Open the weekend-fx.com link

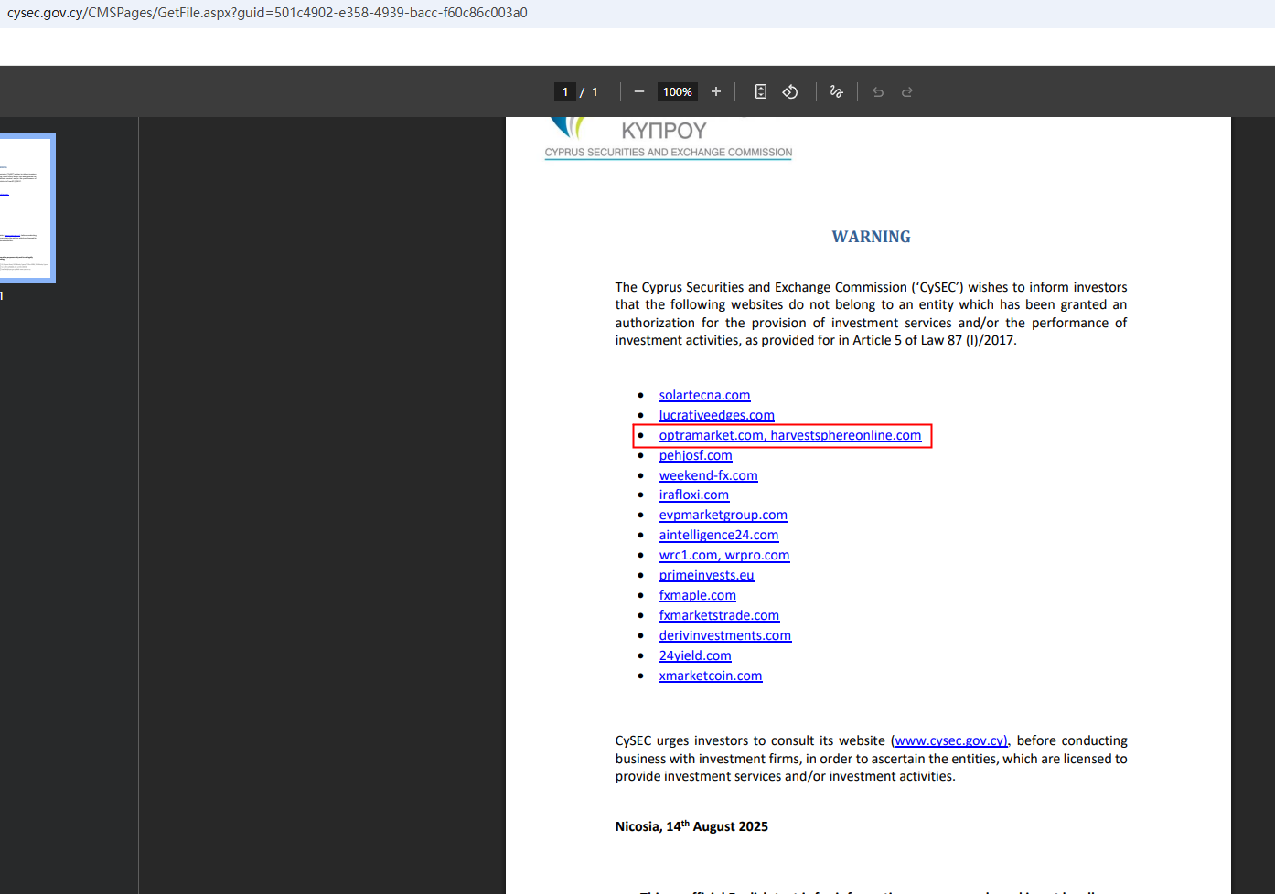[708, 475]
